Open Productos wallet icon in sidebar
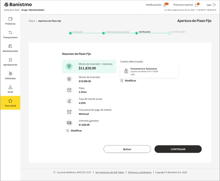 [x=10, y=19]
